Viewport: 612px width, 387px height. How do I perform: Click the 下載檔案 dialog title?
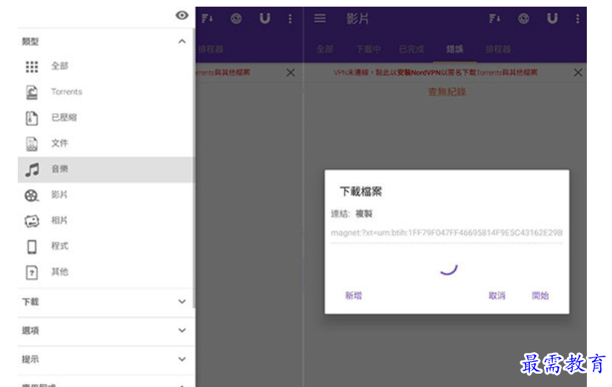[x=361, y=192]
